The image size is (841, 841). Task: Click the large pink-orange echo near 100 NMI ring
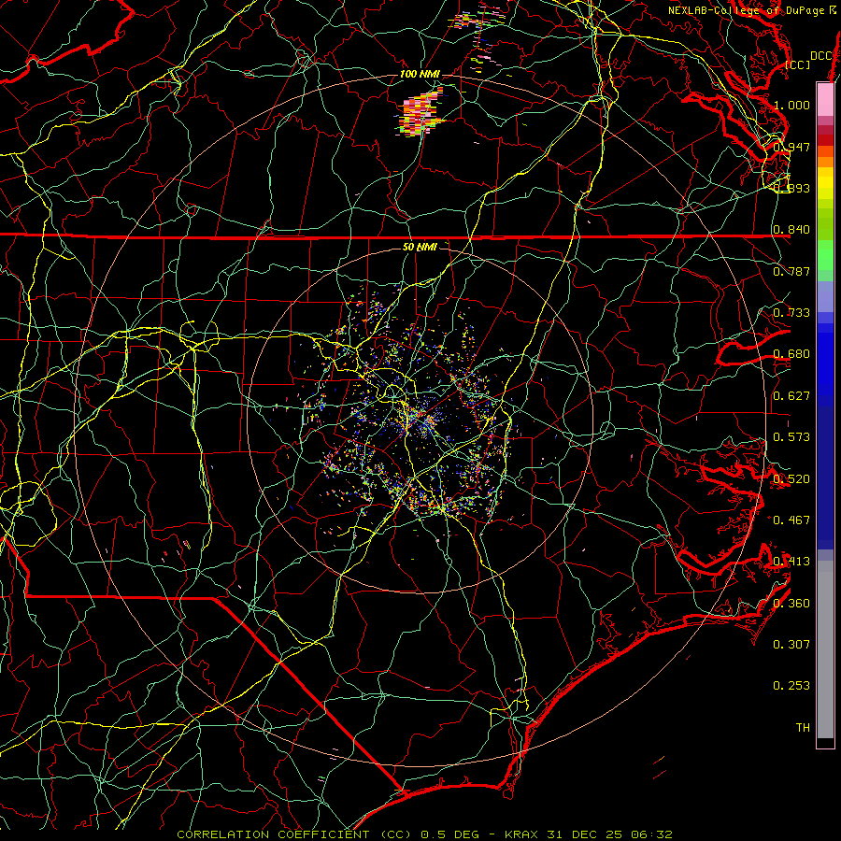(x=421, y=113)
